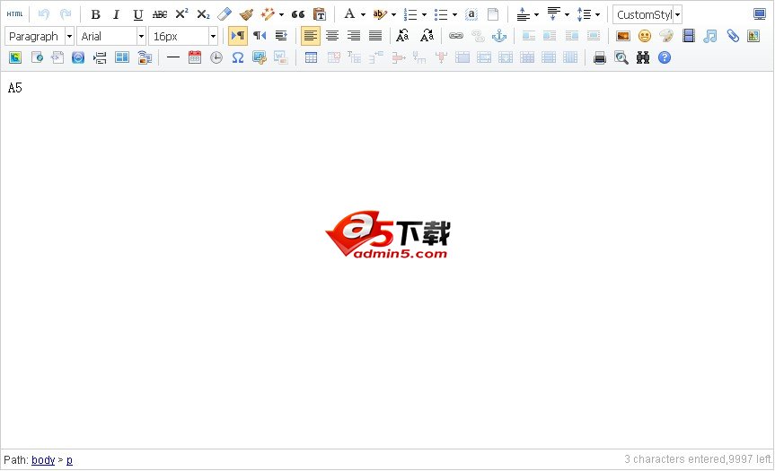The height and width of the screenshot is (471, 775).
Task: Increase indent of paragraph
Action: [281, 36]
